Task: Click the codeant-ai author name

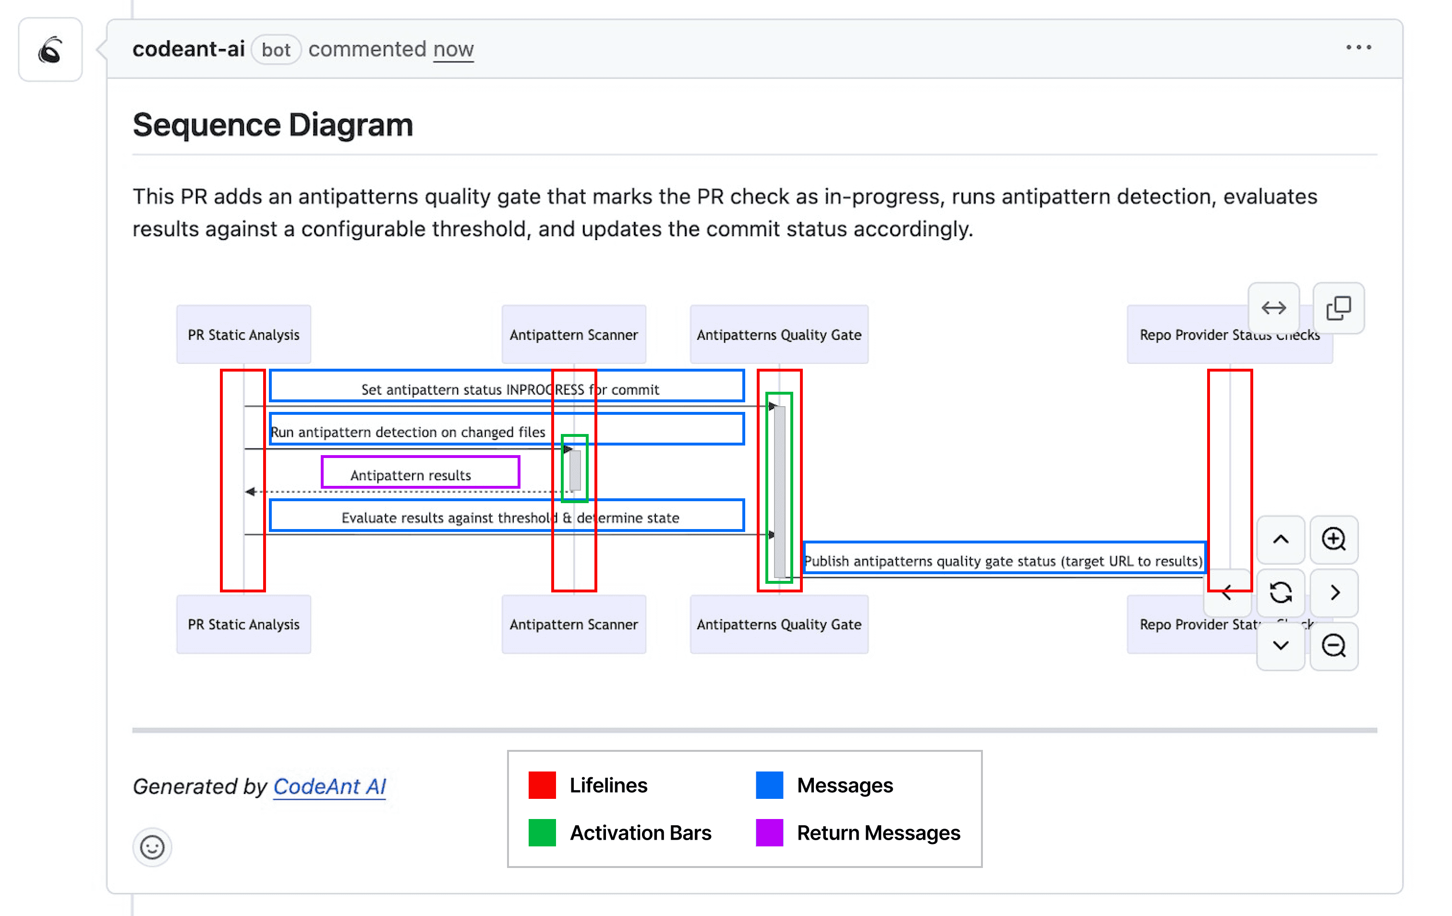Action: pyautogui.click(x=188, y=49)
